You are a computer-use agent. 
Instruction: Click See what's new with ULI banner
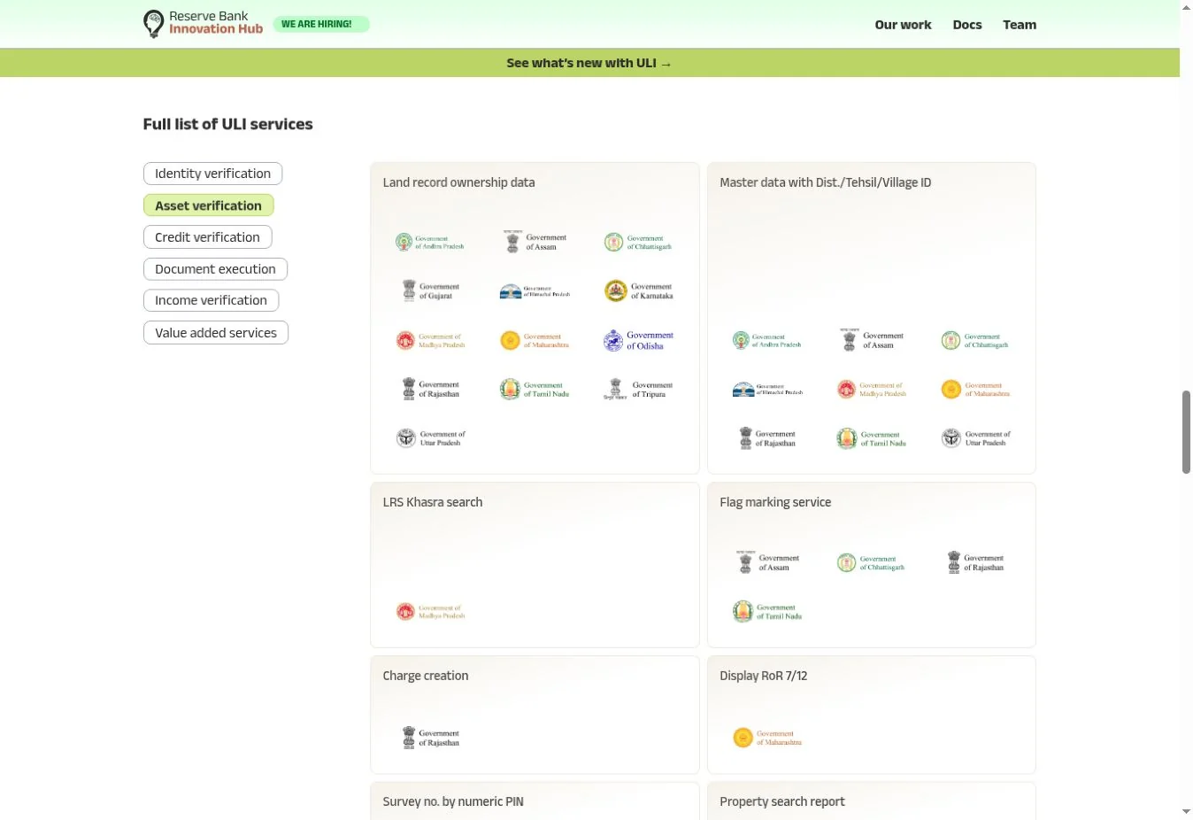[589, 63]
